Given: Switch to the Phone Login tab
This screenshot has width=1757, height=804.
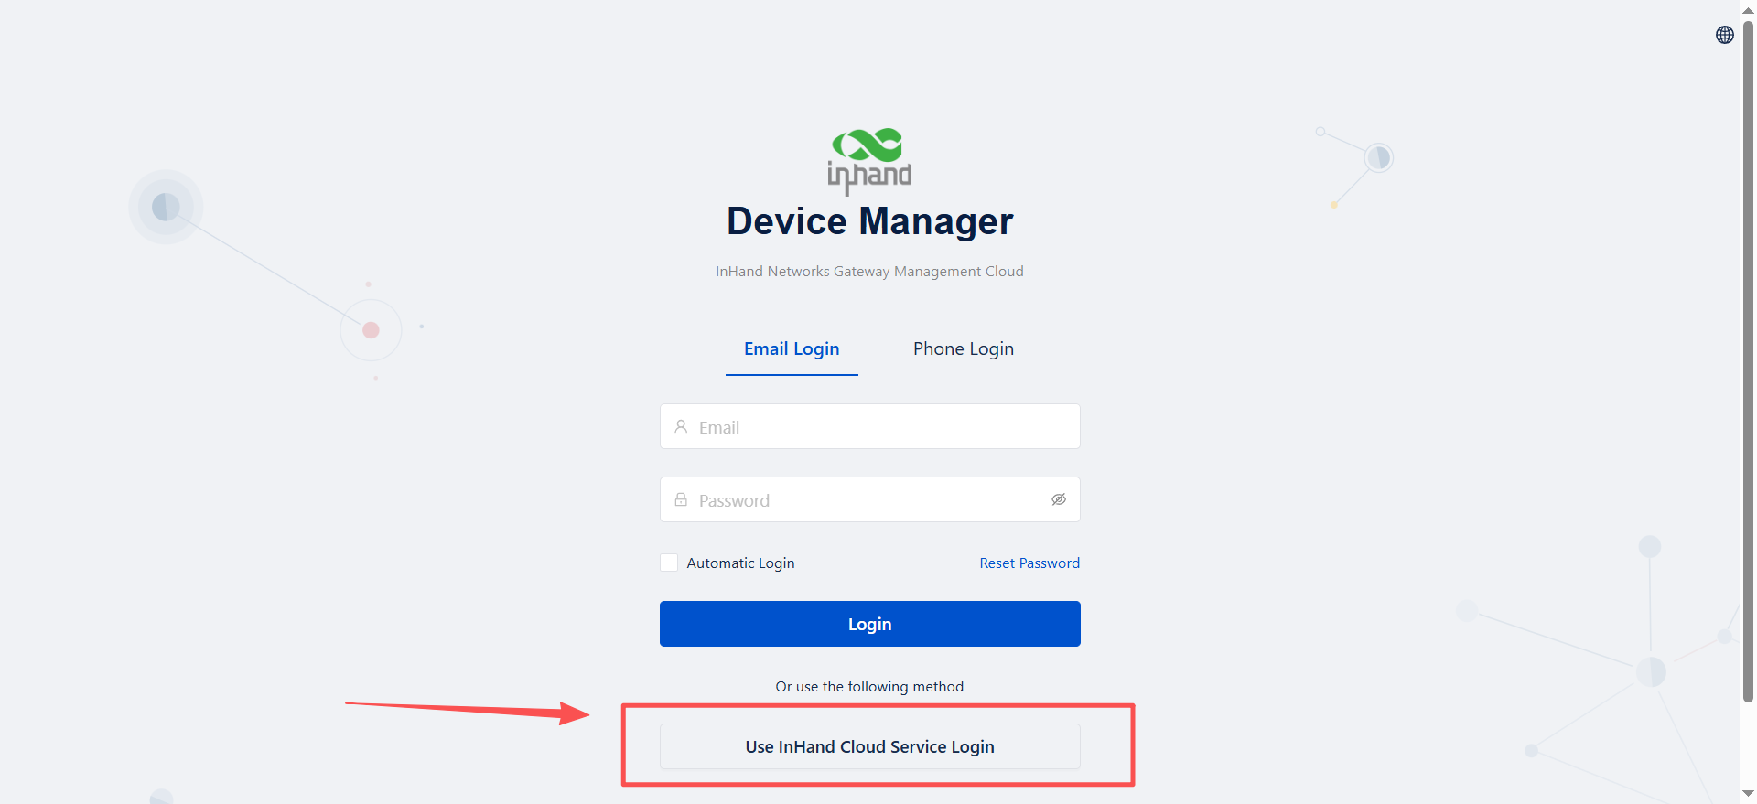Looking at the screenshot, I should tap(963, 349).
